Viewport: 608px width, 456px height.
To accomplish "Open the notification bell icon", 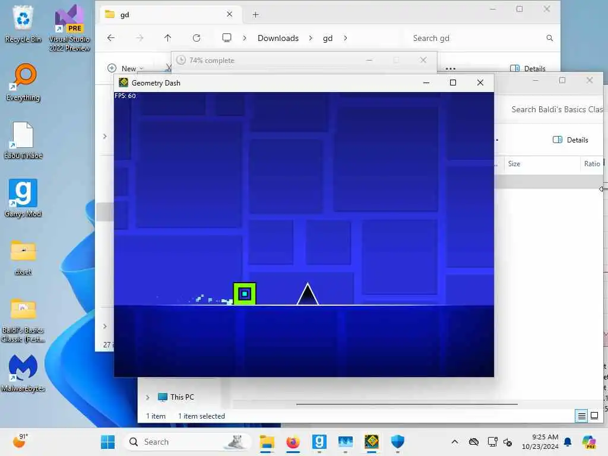I will (x=568, y=442).
